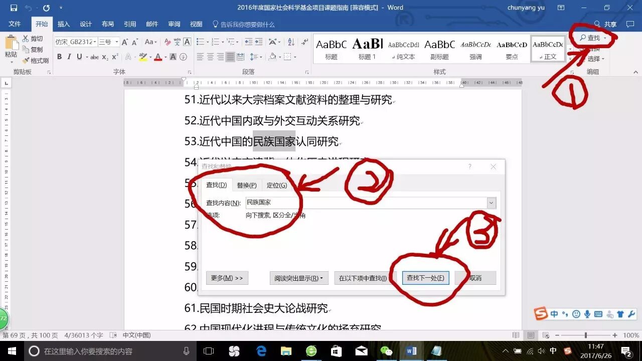Click the zoom slider in status bar

tap(586, 335)
